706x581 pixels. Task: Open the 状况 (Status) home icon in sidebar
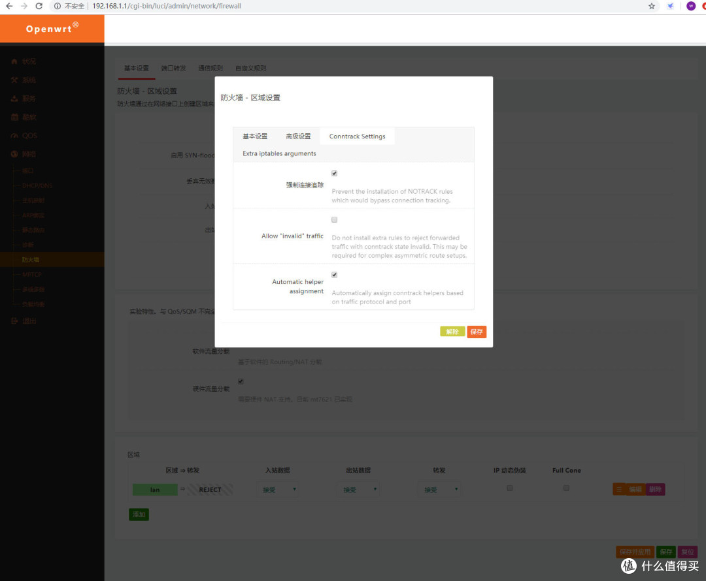pyautogui.click(x=14, y=61)
